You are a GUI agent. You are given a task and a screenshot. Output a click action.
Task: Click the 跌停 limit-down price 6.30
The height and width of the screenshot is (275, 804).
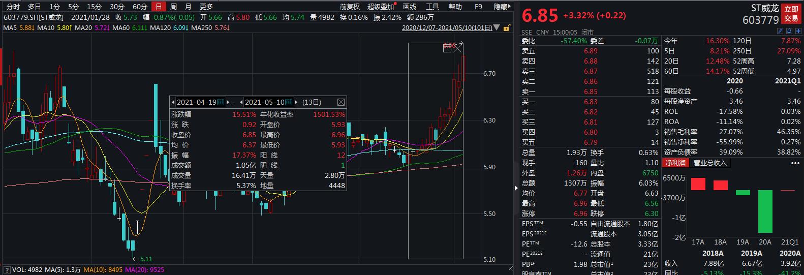point(652,213)
